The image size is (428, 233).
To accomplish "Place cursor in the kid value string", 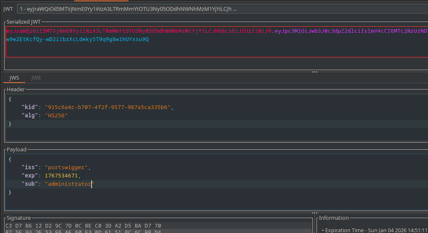I will click(x=108, y=107).
